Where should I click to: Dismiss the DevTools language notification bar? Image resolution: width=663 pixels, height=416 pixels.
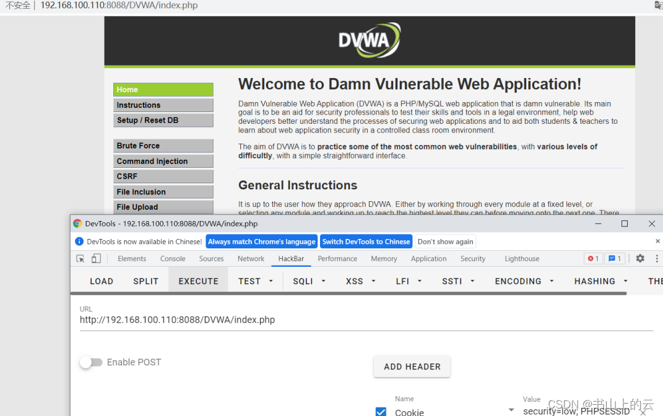(657, 241)
